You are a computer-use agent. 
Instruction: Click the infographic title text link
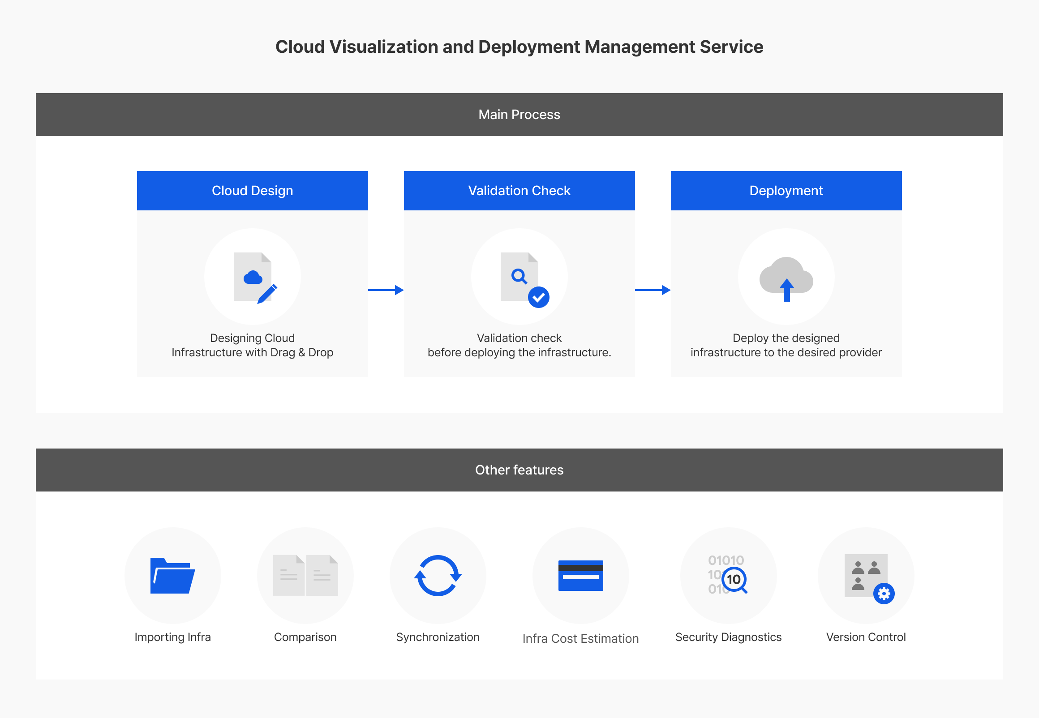pos(519,47)
